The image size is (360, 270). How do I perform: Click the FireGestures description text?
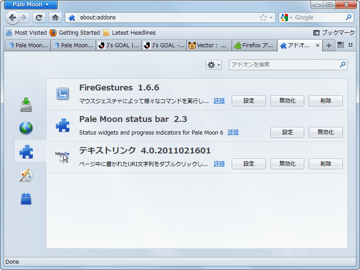point(144,101)
